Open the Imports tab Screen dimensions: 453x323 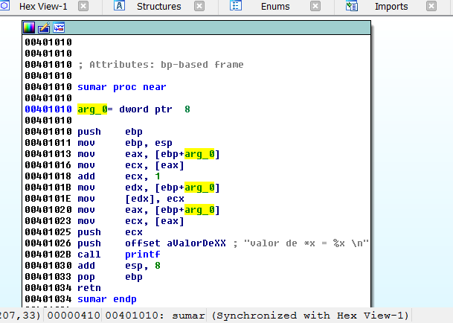[x=391, y=7]
